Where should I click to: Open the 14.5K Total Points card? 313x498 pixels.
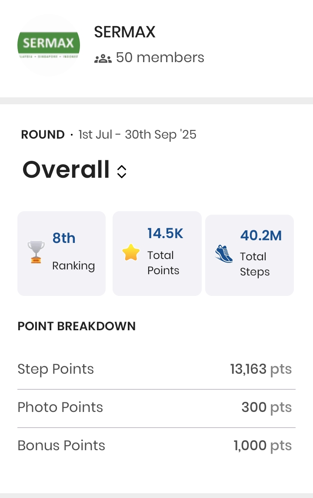[x=157, y=253]
